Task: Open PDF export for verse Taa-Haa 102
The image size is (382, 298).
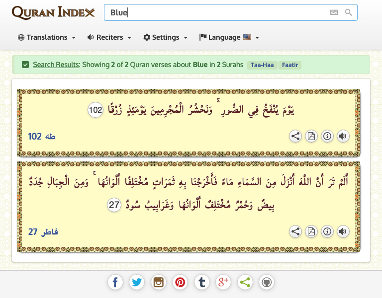Action: (x=311, y=137)
